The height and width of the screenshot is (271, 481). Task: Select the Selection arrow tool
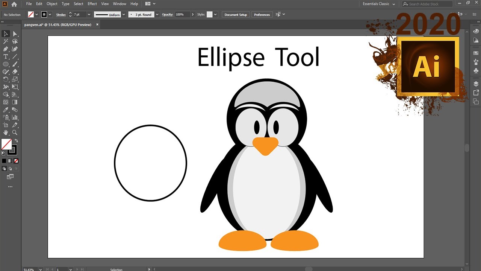coord(6,34)
